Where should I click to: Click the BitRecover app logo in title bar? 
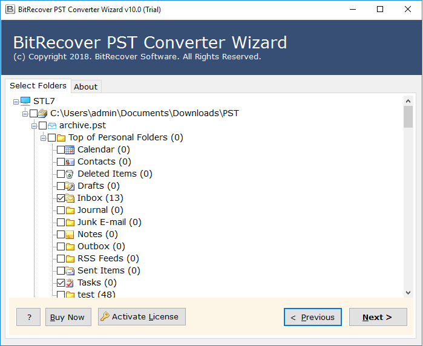[x=10, y=10]
